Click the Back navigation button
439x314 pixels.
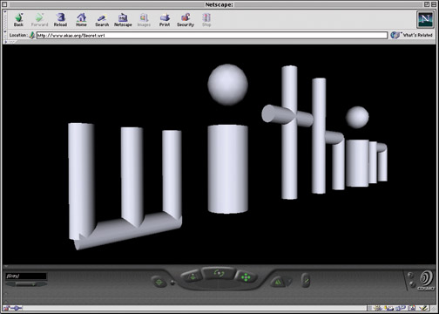pyautogui.click(x=18, y=20)
